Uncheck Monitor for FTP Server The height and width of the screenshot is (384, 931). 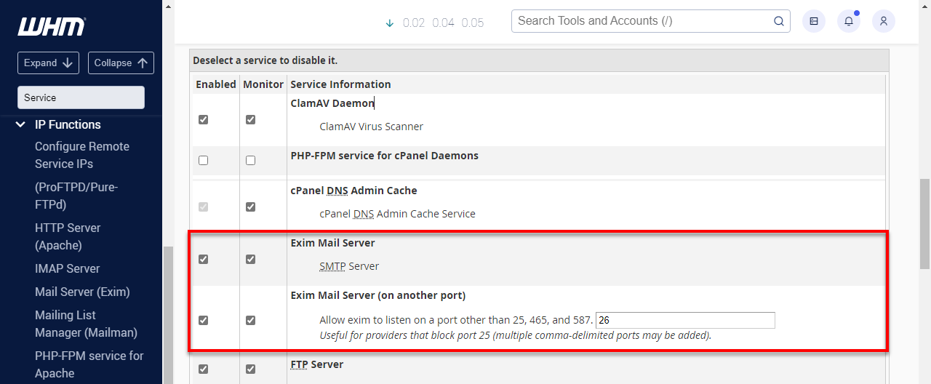point(250,369)
